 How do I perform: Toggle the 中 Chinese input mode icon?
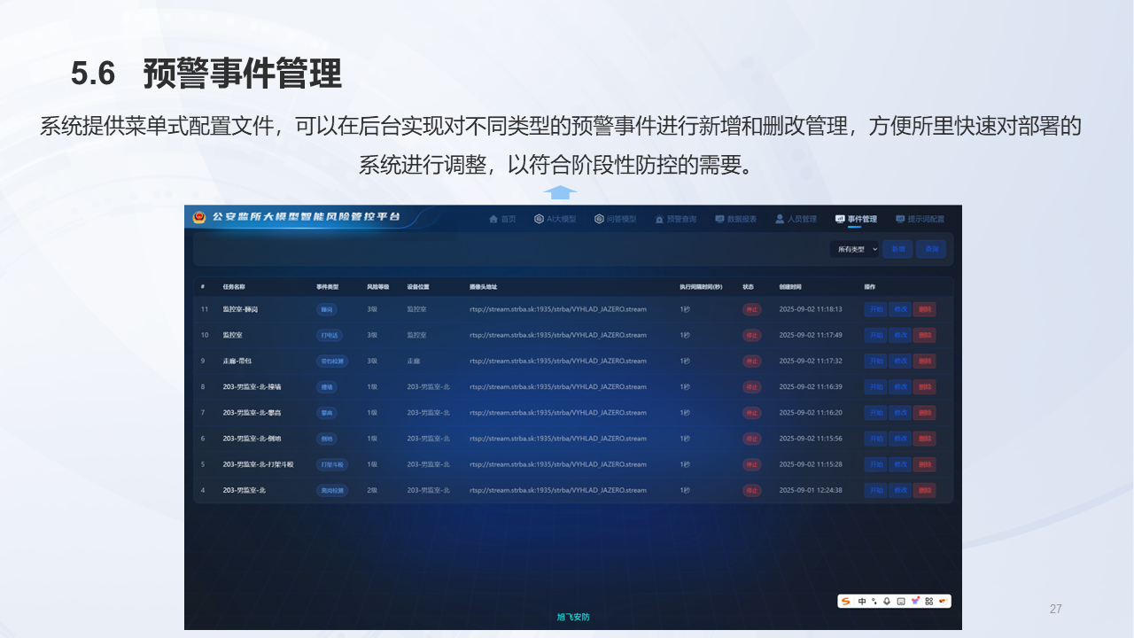(x=862, y=601)
